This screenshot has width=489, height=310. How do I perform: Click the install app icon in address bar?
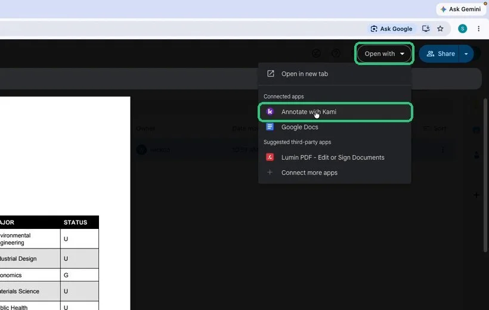(x=426, y=29)
